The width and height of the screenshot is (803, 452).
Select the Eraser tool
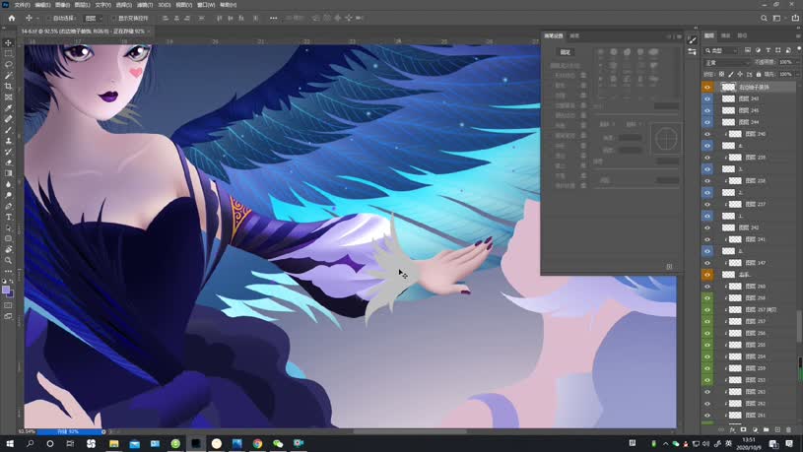tap(8, 162)
